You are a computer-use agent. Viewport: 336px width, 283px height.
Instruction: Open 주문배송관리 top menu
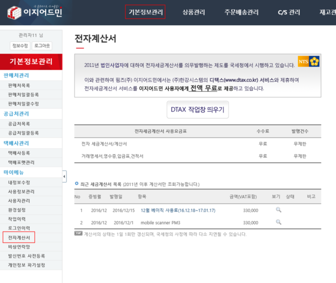241,12
